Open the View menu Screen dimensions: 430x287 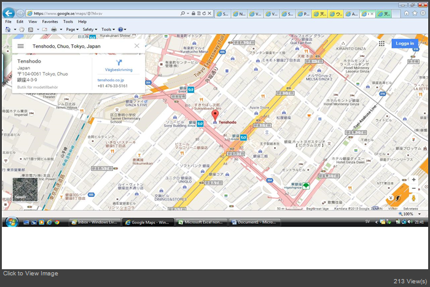click(33, 21)
